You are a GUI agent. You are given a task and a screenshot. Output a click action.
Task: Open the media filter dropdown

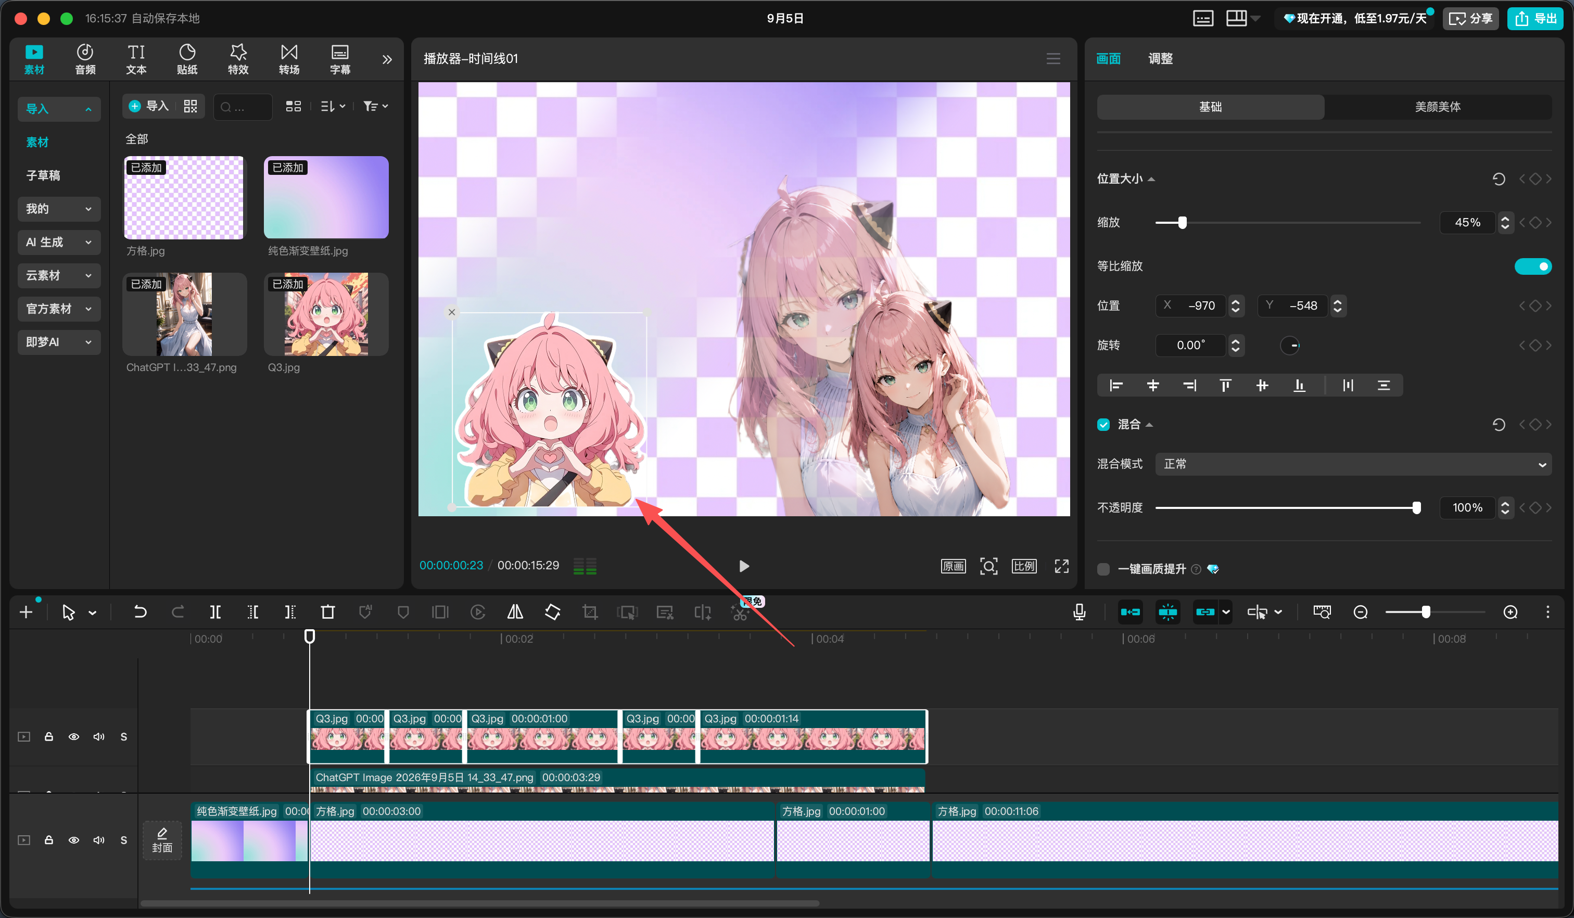click(x=375, y=106)
